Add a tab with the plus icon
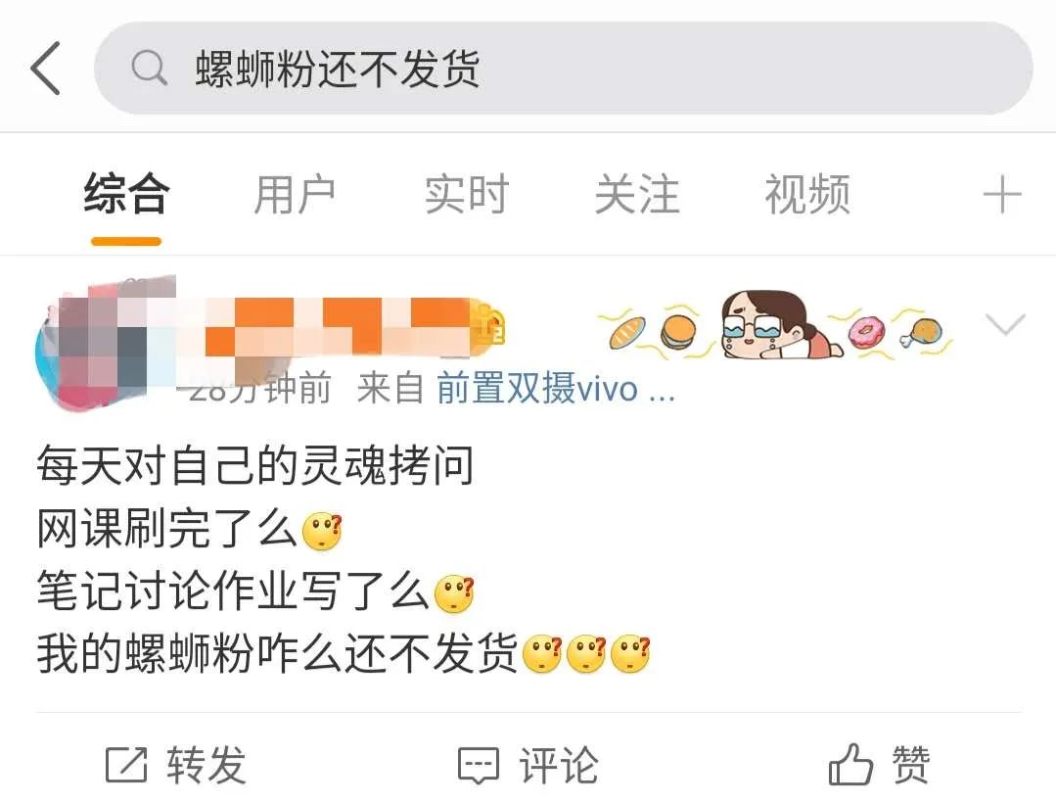 click(1002, 195)
